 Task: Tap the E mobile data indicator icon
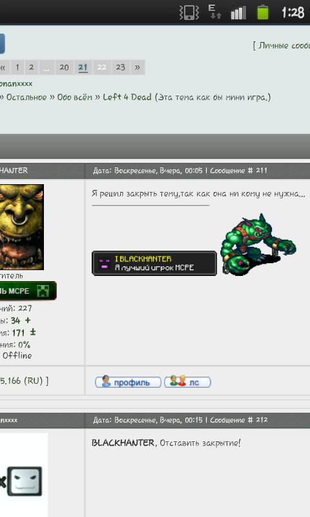pyautogui.click(x=214, y=12)
